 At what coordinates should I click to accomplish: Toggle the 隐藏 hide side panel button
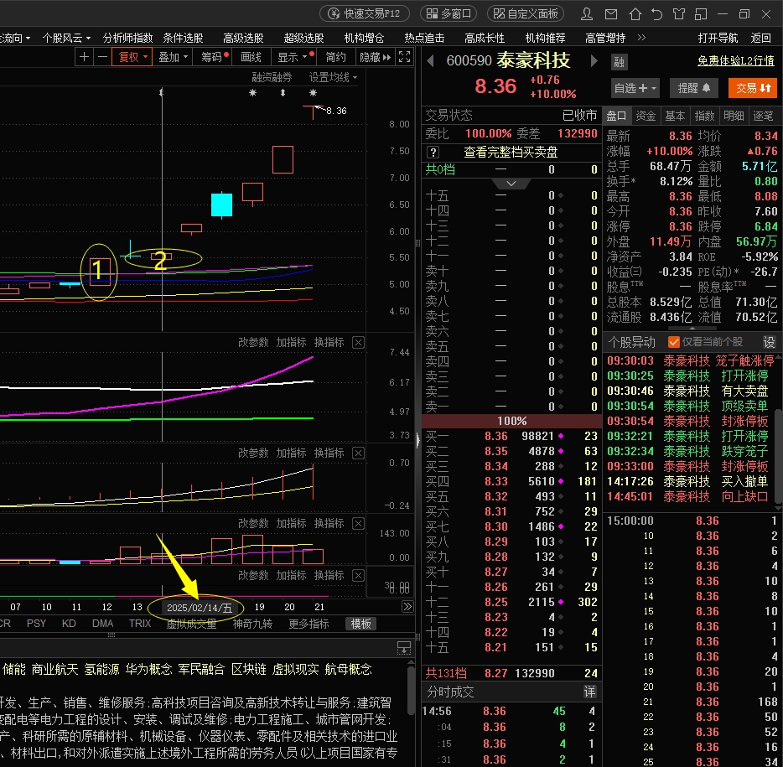click(375, 57)
